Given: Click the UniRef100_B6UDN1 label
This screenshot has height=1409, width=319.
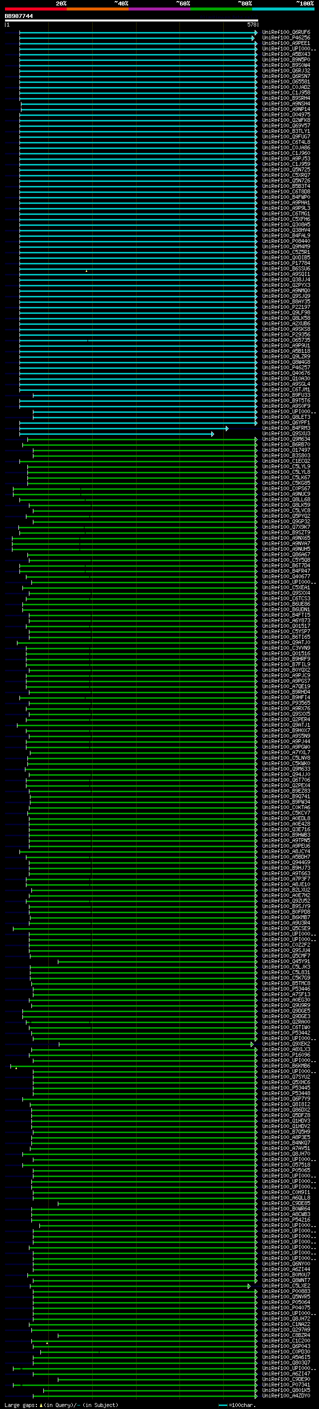Looking at the screenshot, I should pos(286,610).
